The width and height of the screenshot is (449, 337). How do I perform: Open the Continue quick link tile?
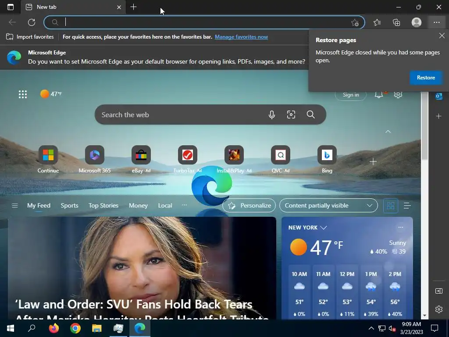[x=48, y=159]
